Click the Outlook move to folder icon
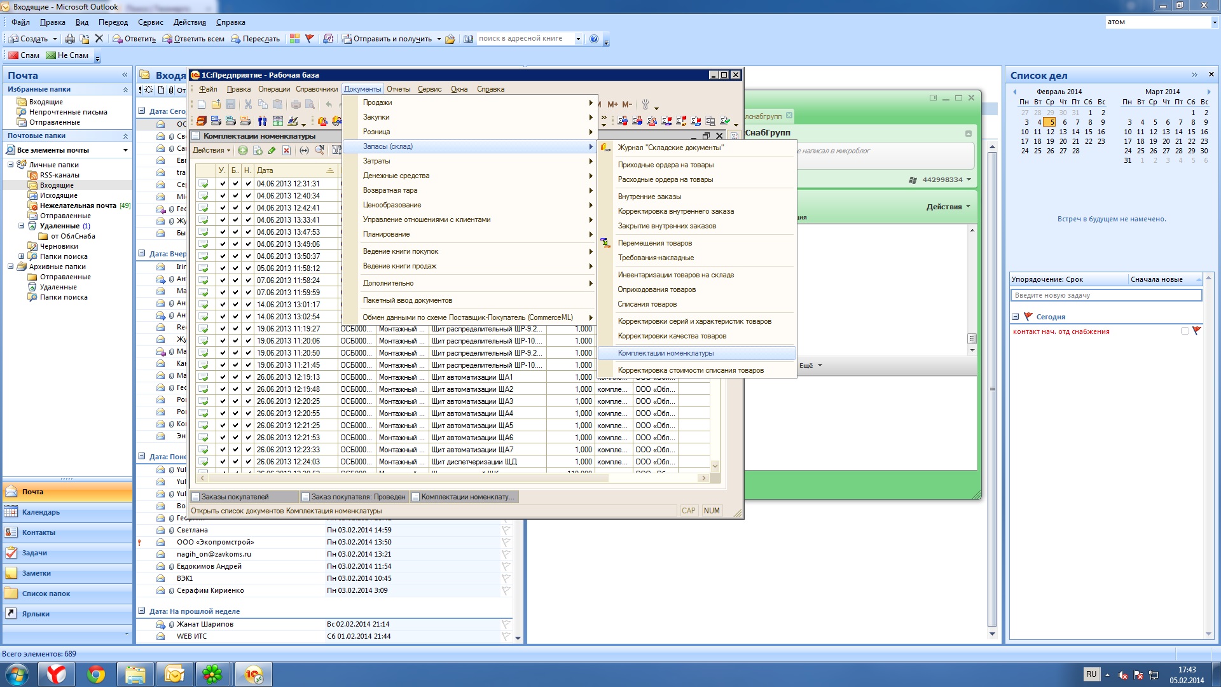This screenshot has height=687, width=1221. [x=84, y=39]
